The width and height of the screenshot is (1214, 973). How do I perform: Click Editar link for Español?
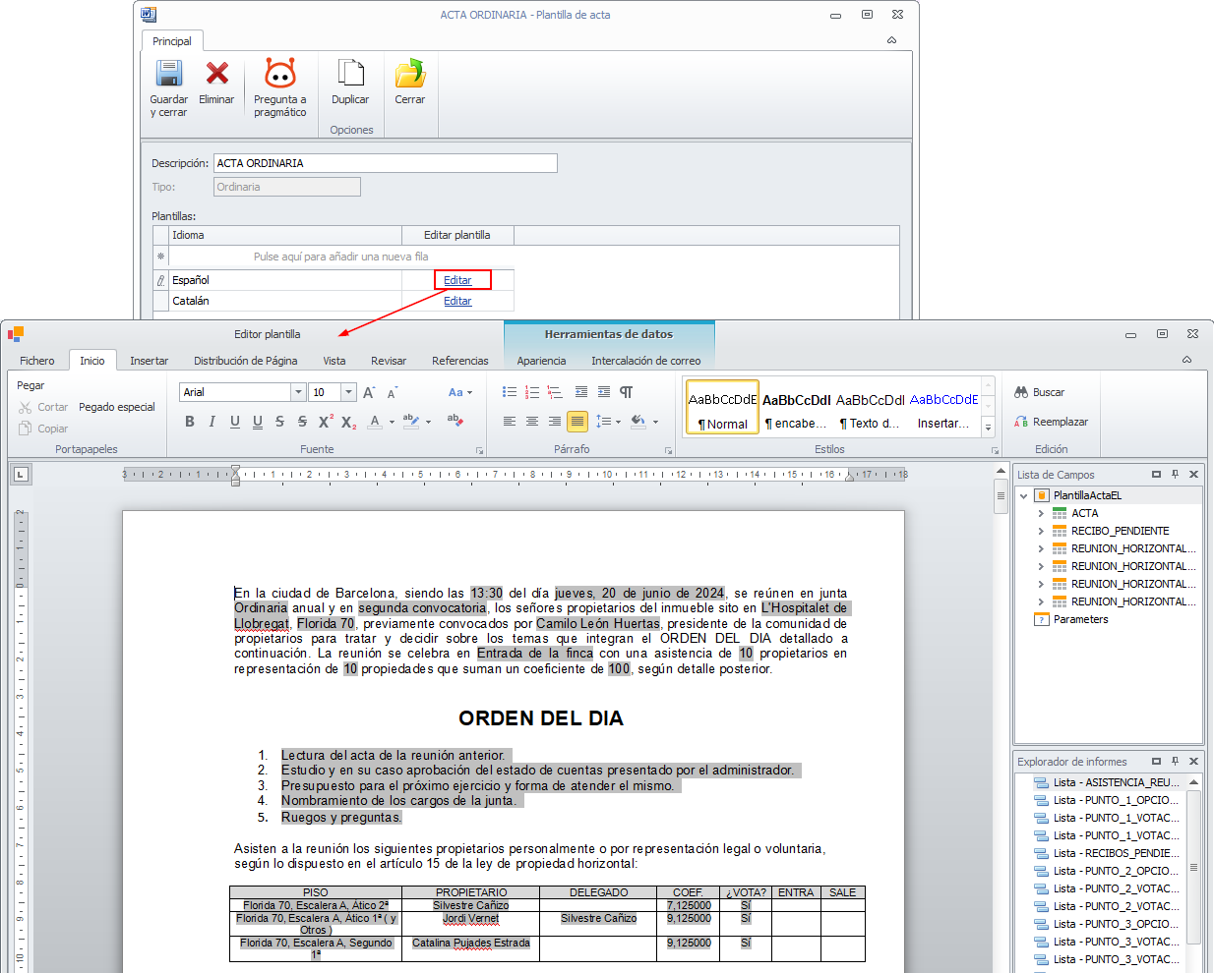[x=457, y=280]
